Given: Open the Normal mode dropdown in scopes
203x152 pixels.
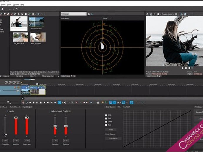Looking at the screenshot, I should [107, 18].
